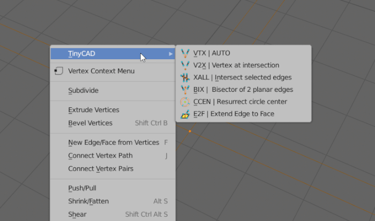Expand the TinyCAD submenu arrow
This screenshot has width=375, height=221.
[x=170, y=54]
